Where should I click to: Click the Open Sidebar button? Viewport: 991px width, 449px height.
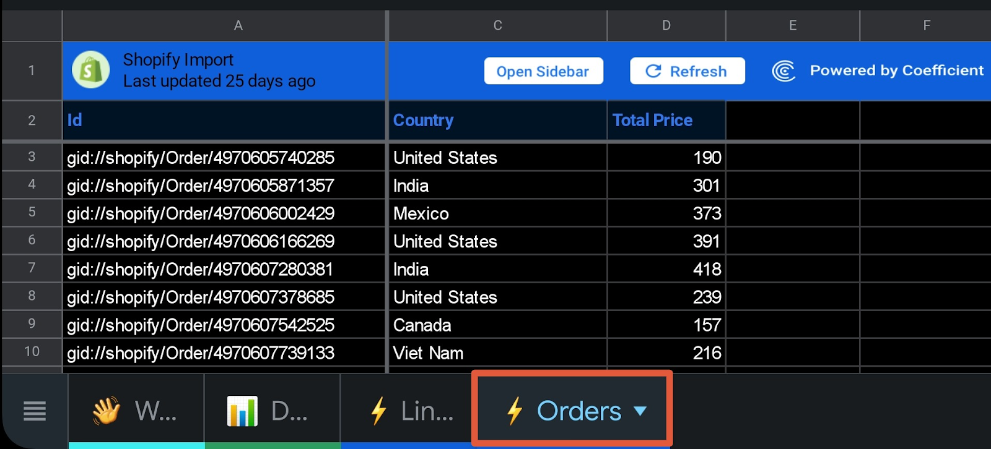[543, 71]
